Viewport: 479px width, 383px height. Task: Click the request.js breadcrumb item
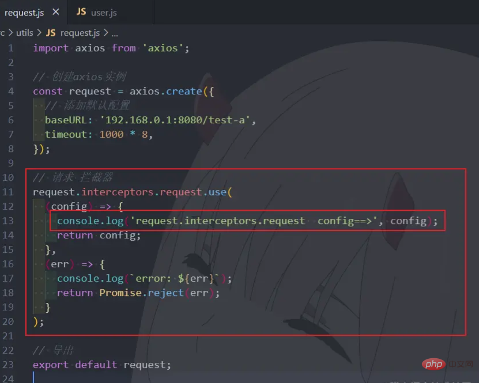pos(80,33)
